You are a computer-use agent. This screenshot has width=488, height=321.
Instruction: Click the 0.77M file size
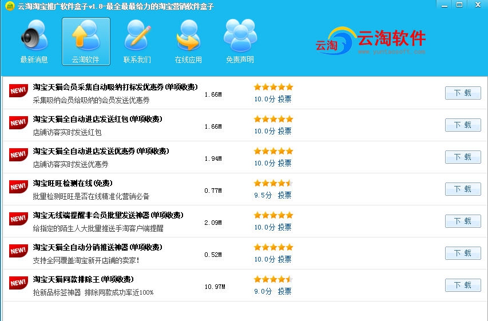click(x=213, y=191)
